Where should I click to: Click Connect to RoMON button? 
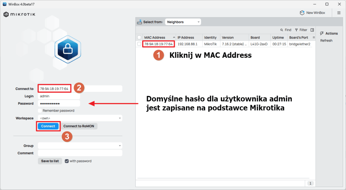coord(79,126)
